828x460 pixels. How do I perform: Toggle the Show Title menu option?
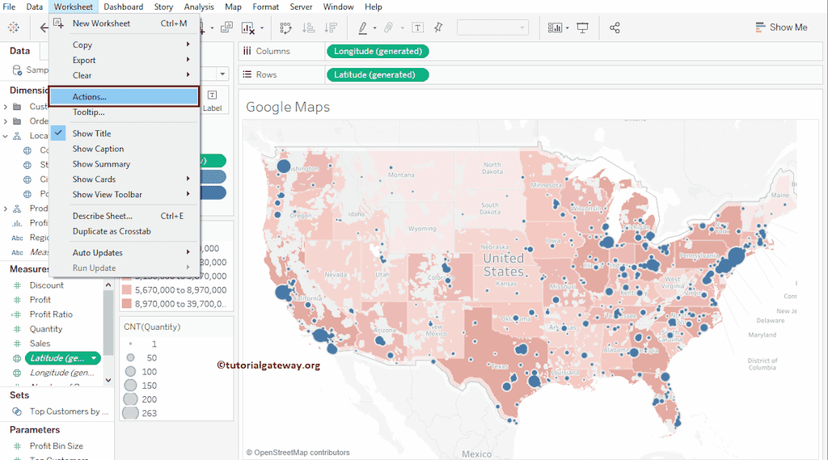[x=91, y=133]
